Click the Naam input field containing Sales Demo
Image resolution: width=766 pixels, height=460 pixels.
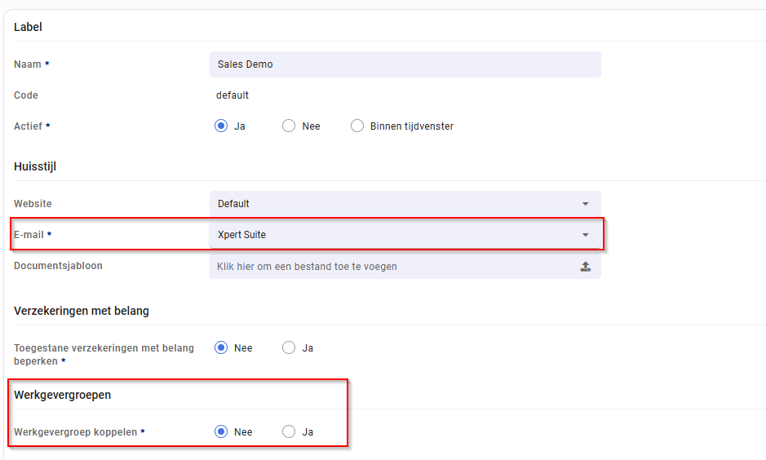point(405,64)
